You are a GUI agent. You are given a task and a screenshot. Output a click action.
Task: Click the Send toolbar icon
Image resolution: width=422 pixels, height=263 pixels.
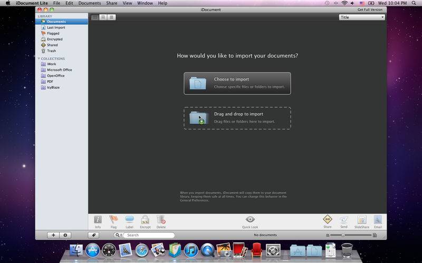[344, 220]
